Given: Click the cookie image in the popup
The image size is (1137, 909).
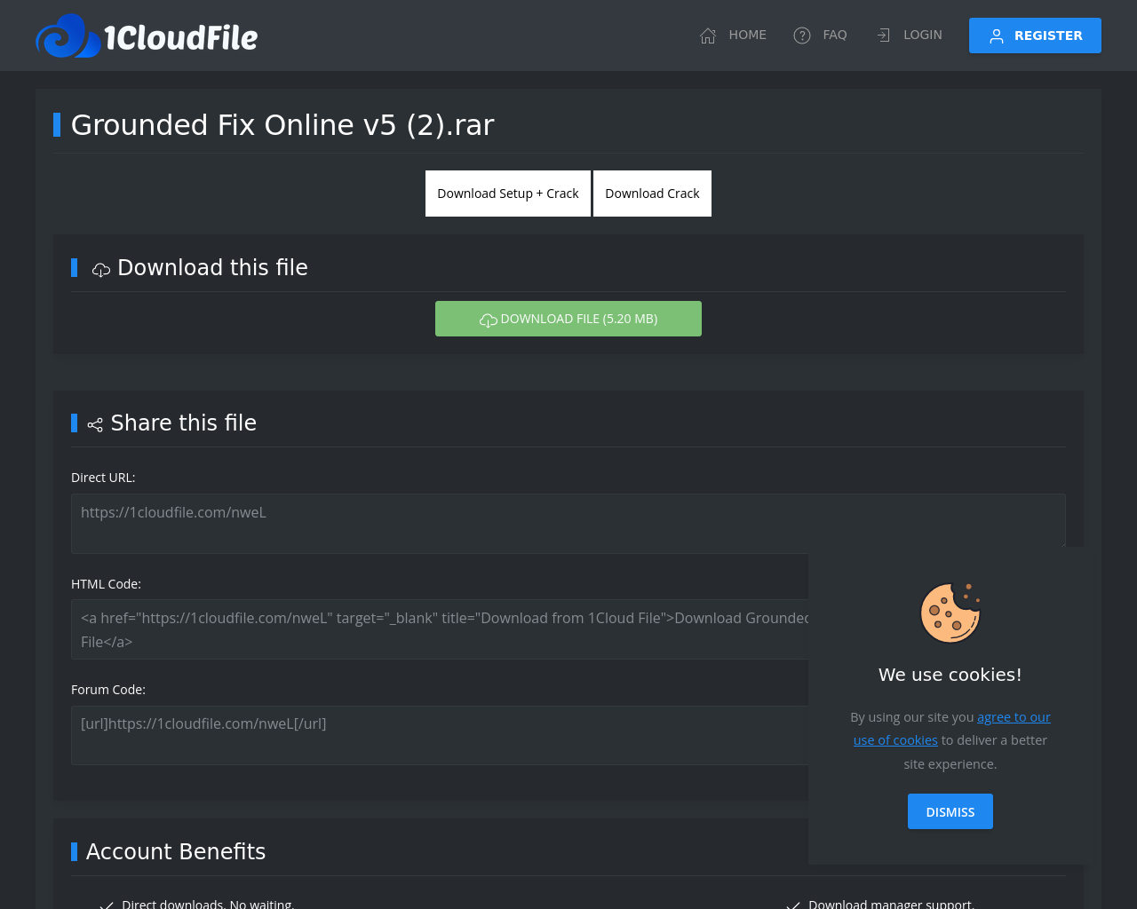Looking at the screenshot, I should 950,613.
